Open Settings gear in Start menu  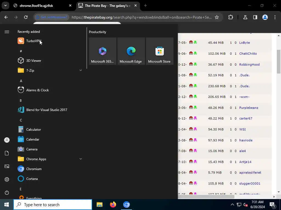click(x=7, y=179)
